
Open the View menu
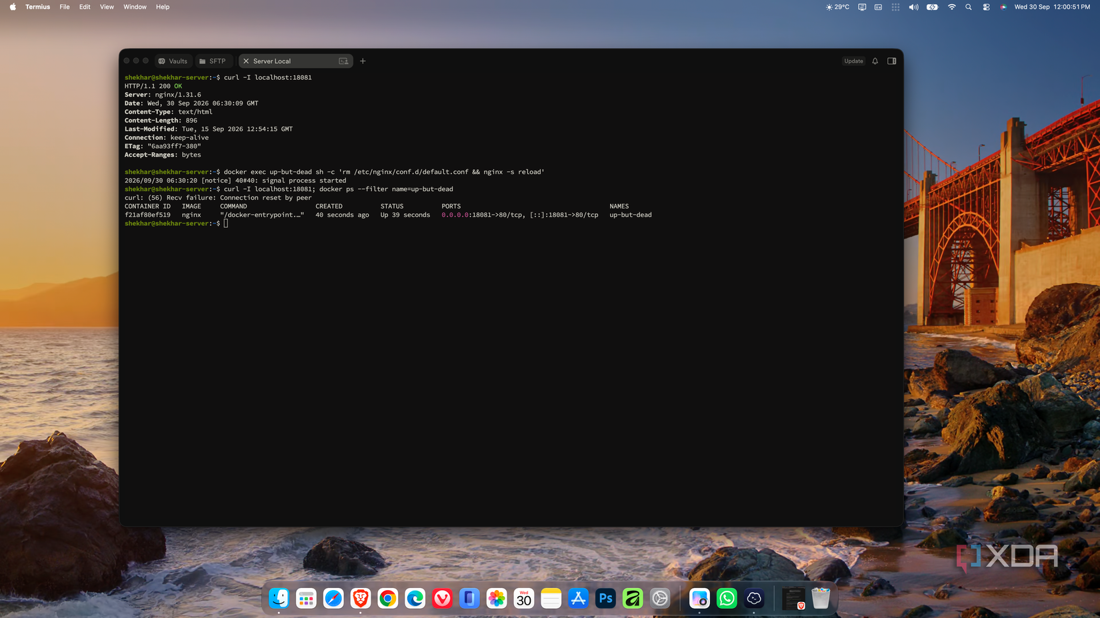pyautogui.click(x=107, y=7)
